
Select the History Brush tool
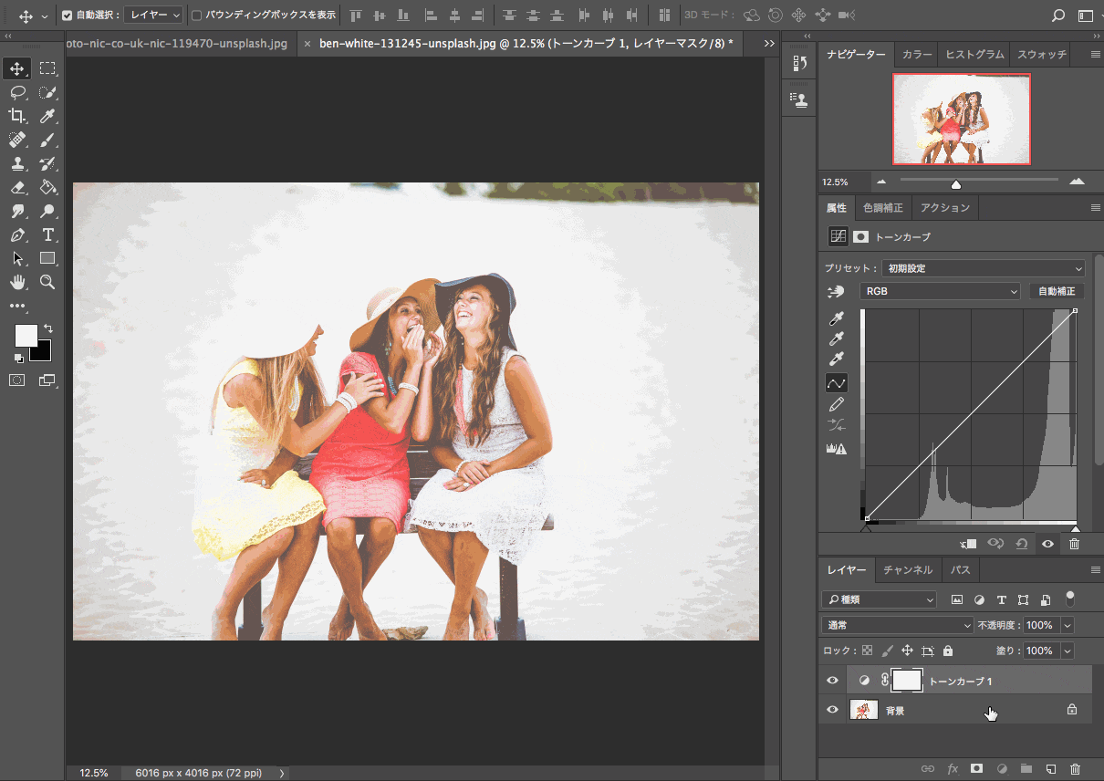coord(47,163)
